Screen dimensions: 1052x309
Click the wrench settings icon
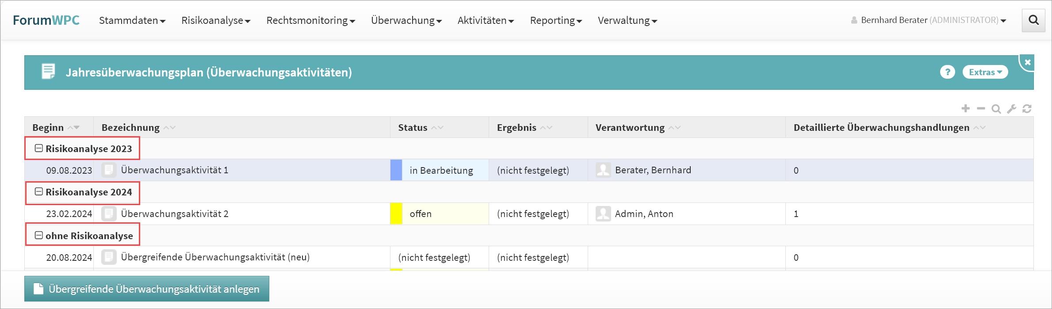tap(1011, 109)
